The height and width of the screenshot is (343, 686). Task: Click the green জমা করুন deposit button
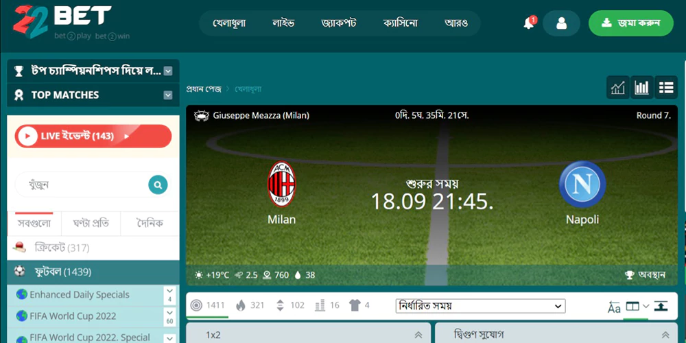pyautogui.click(x=631, y=23)
